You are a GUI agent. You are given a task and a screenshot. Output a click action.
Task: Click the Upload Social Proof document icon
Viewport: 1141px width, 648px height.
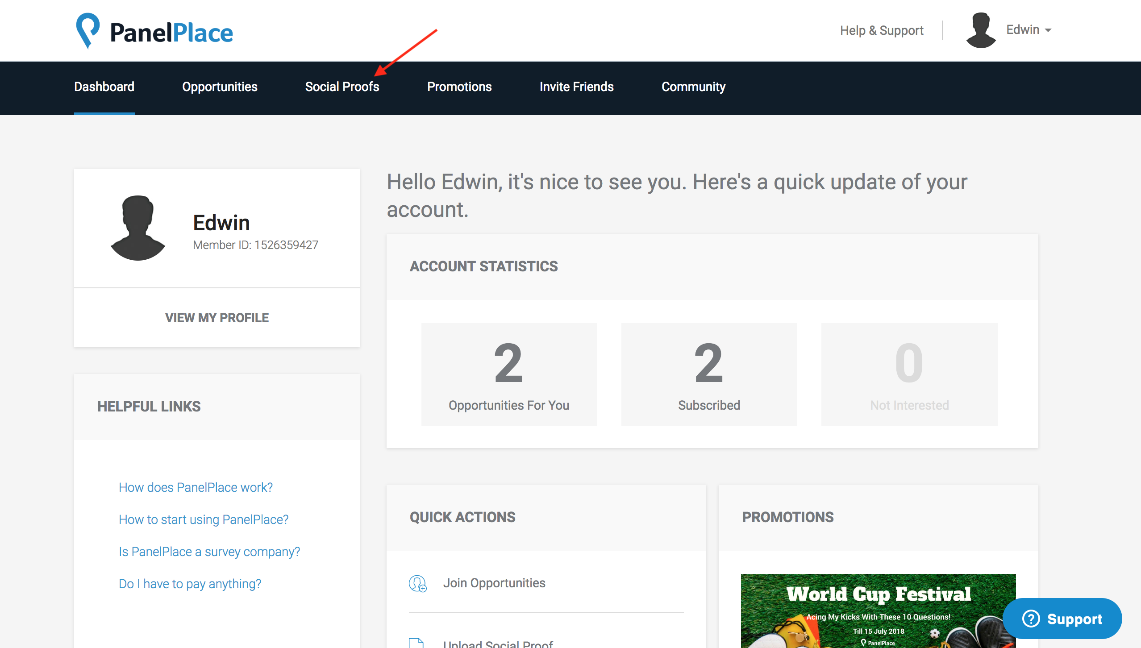(x=416, y=643)
